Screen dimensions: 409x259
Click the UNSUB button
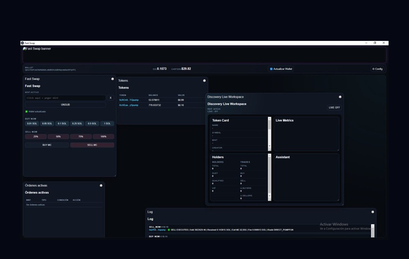click(65, 105)
